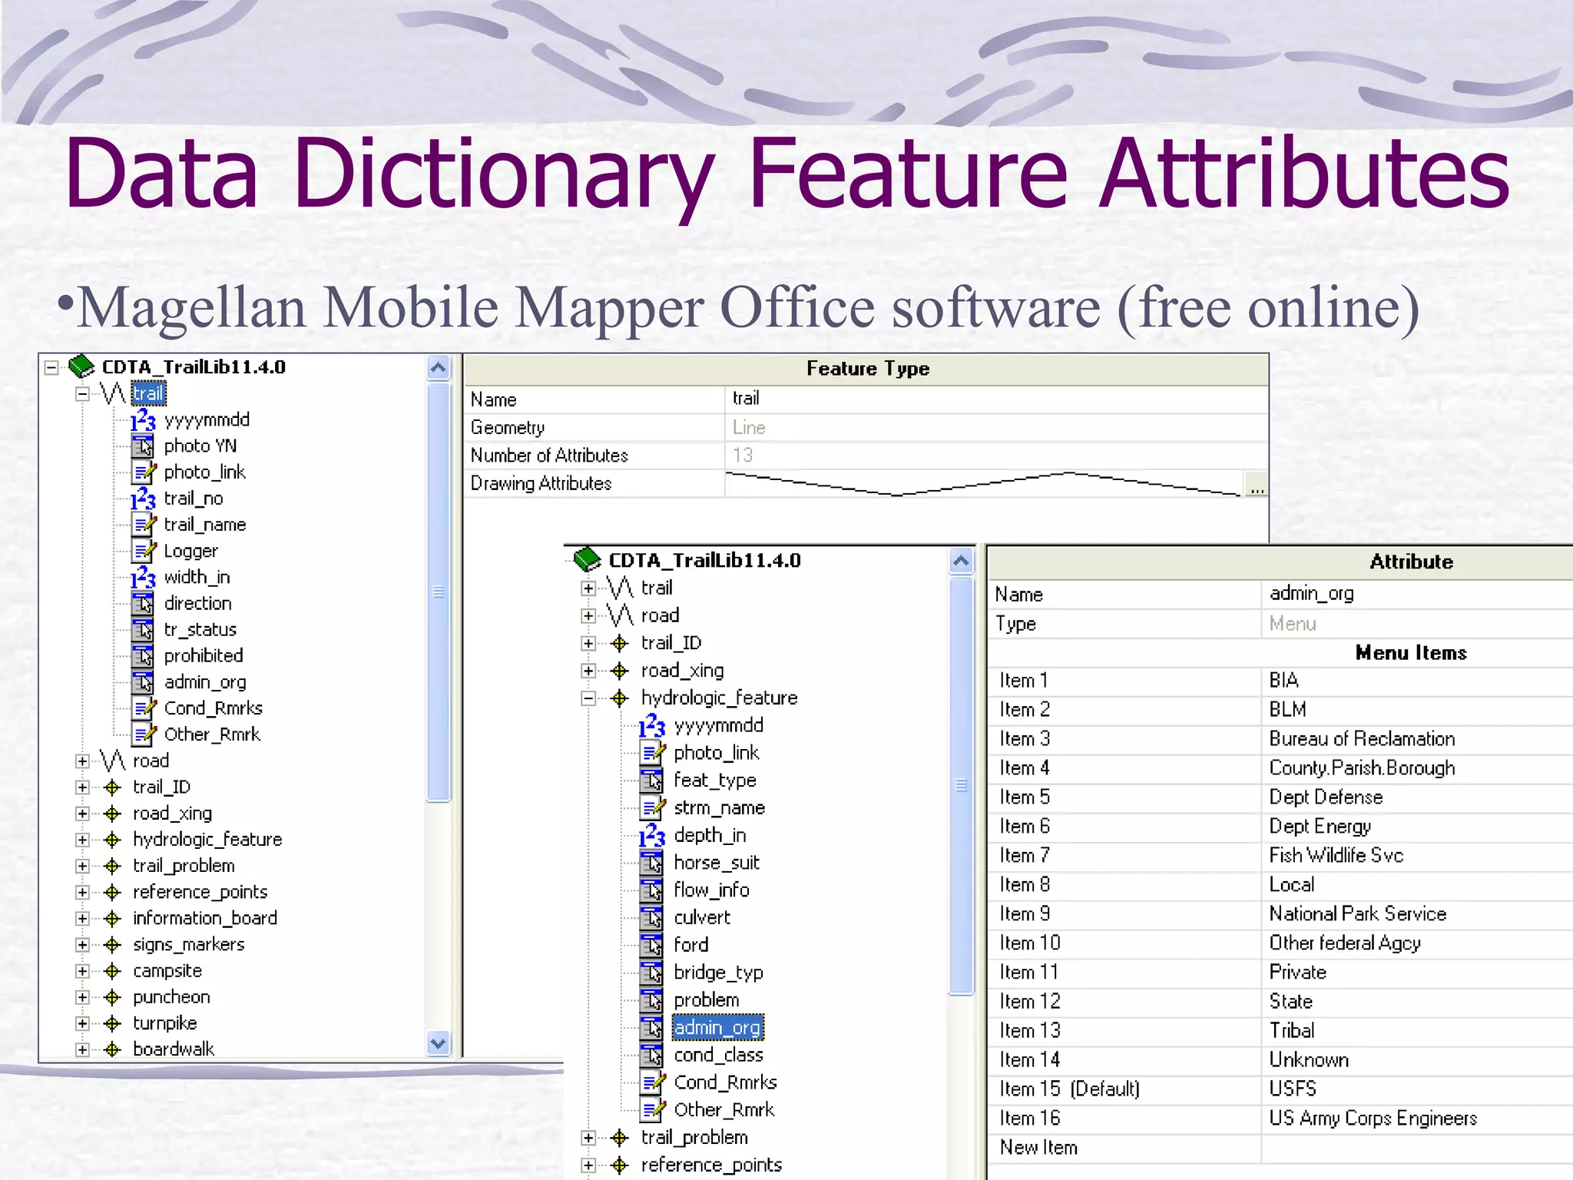Select boardwalk in the left tree
Screen dimensions: 1573x1180
(174, 1049)
